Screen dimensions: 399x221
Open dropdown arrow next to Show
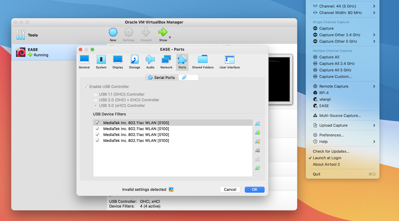point(170,38)
